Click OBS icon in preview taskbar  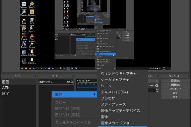(68, 69)
